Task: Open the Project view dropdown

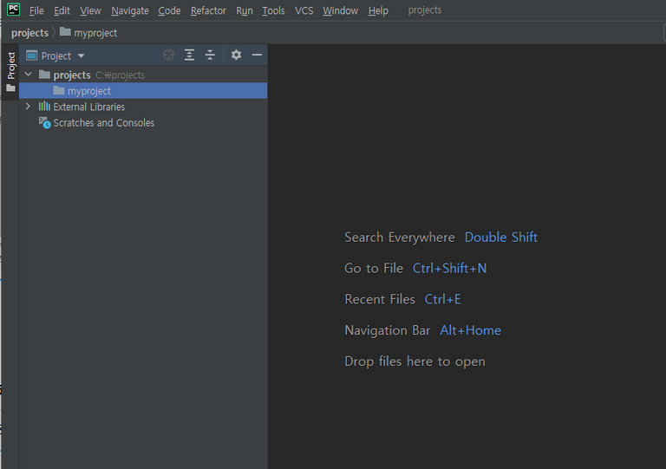Action: [x=82, y=55]
